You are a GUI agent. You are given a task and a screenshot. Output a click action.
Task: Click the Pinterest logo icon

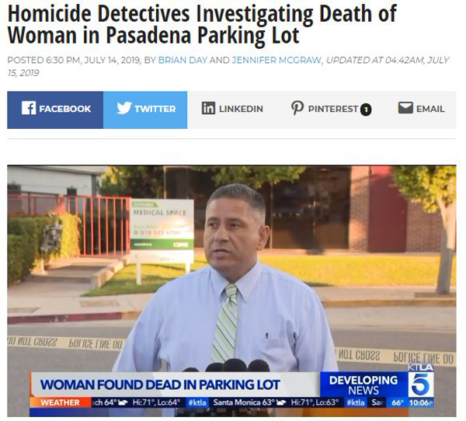pos(297,108)
